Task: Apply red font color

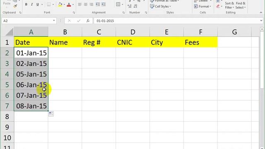Action: [x=69, y=5]
